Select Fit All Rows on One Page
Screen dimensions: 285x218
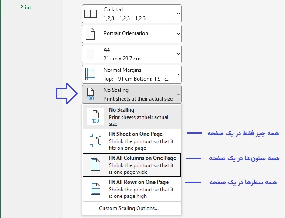tap(132, 189)
